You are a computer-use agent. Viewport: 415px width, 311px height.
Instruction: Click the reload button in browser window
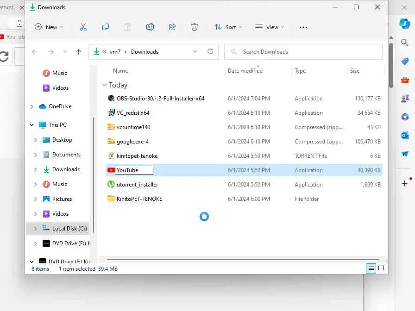click(4, 56)
